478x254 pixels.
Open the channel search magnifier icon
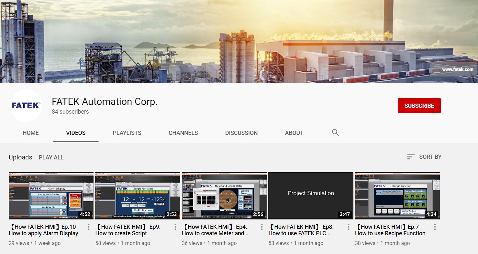coord(335,133)
